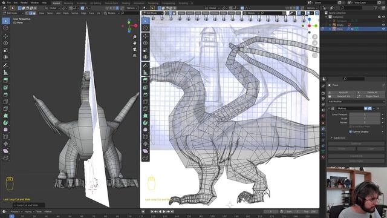Toggle proportional editing in left viewport header
Image resolution: width=387 pixels, height=218 pixels.
coord(82,8)
